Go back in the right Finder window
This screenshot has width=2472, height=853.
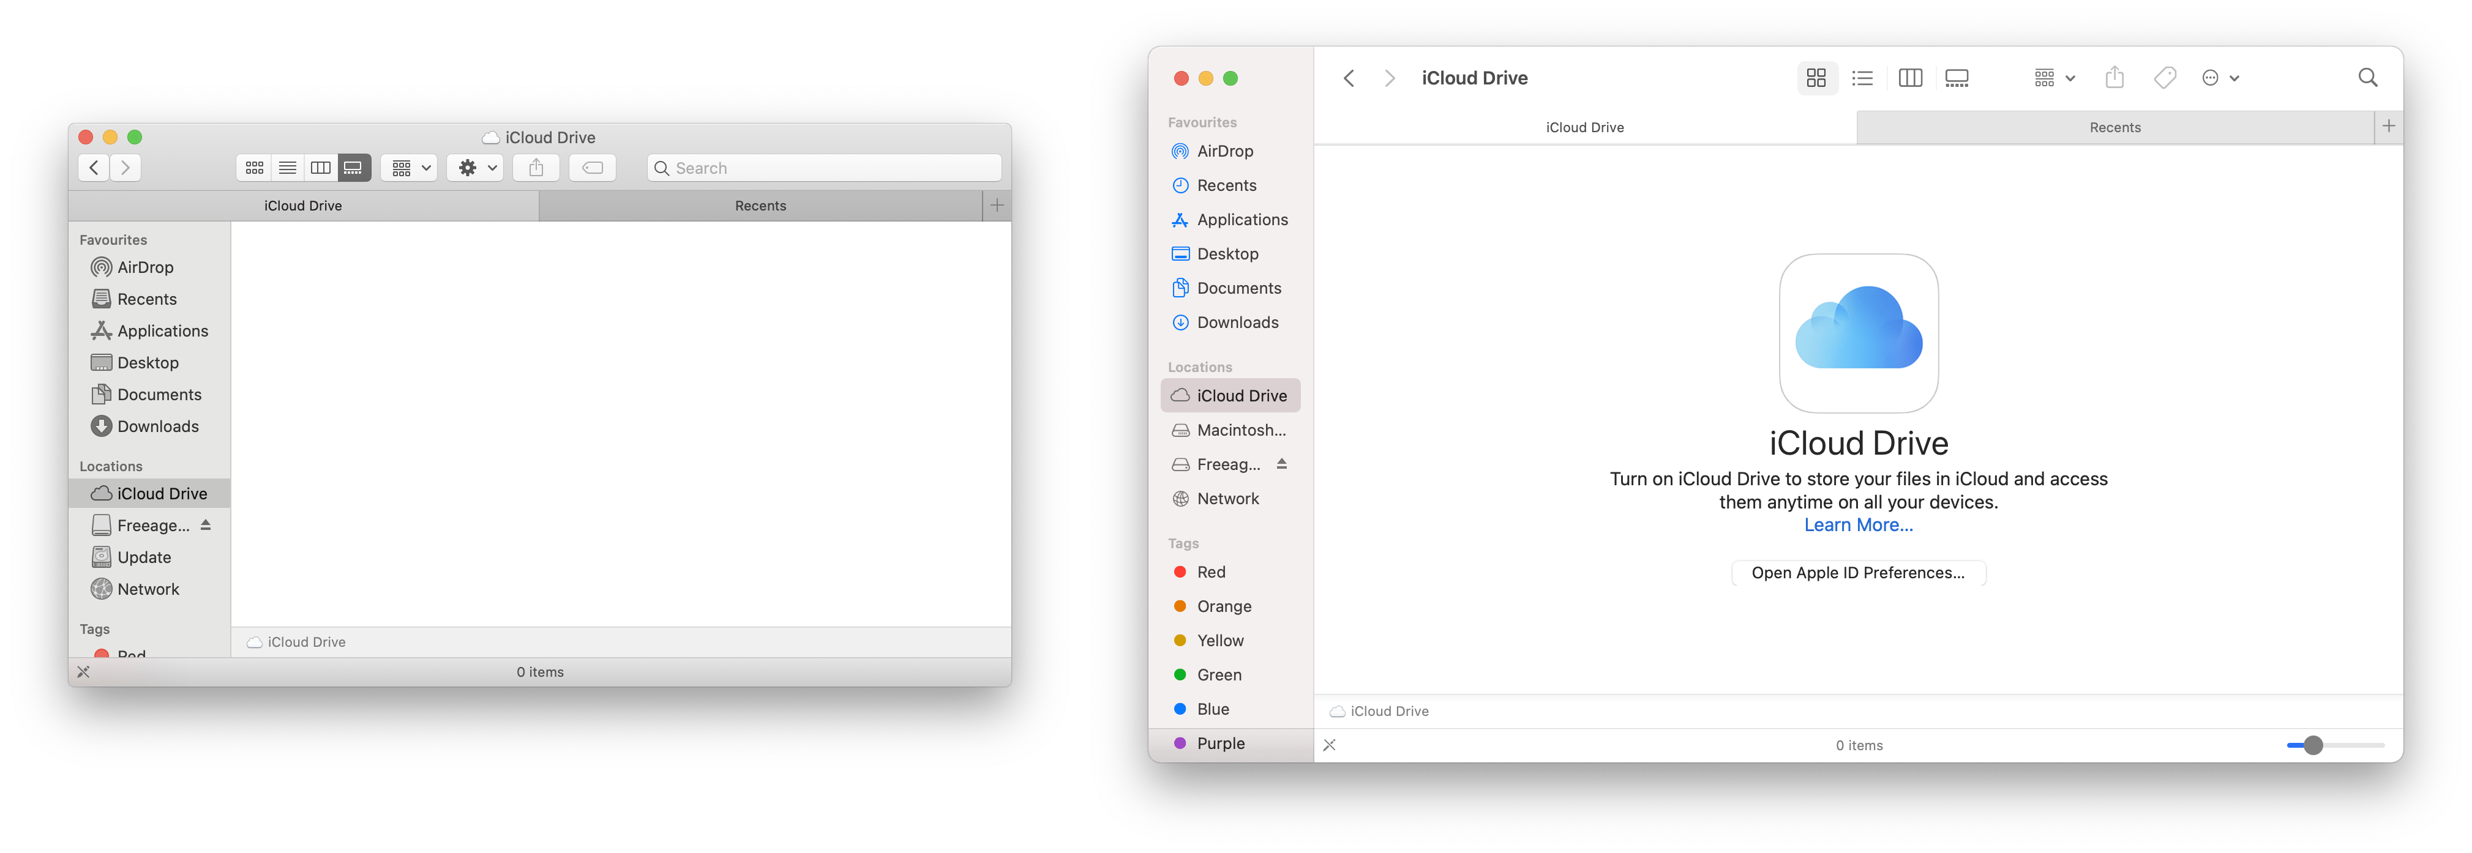pos(1348,78)
